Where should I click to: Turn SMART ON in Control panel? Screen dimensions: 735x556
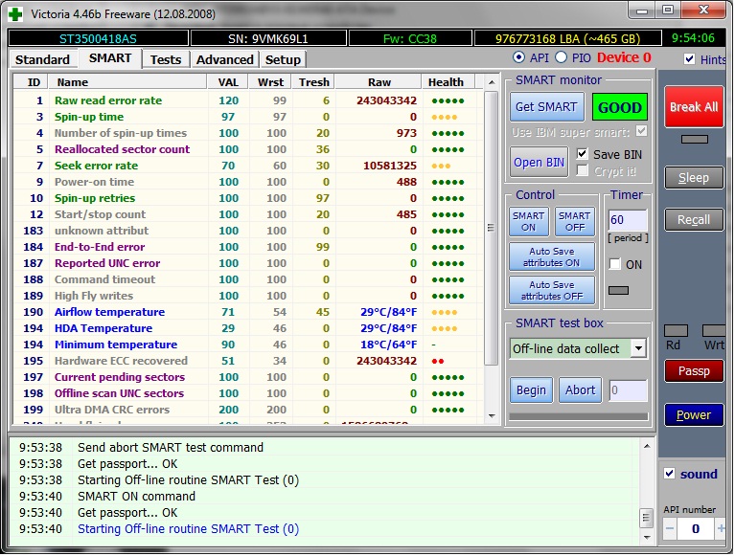[x=528, y=222]
